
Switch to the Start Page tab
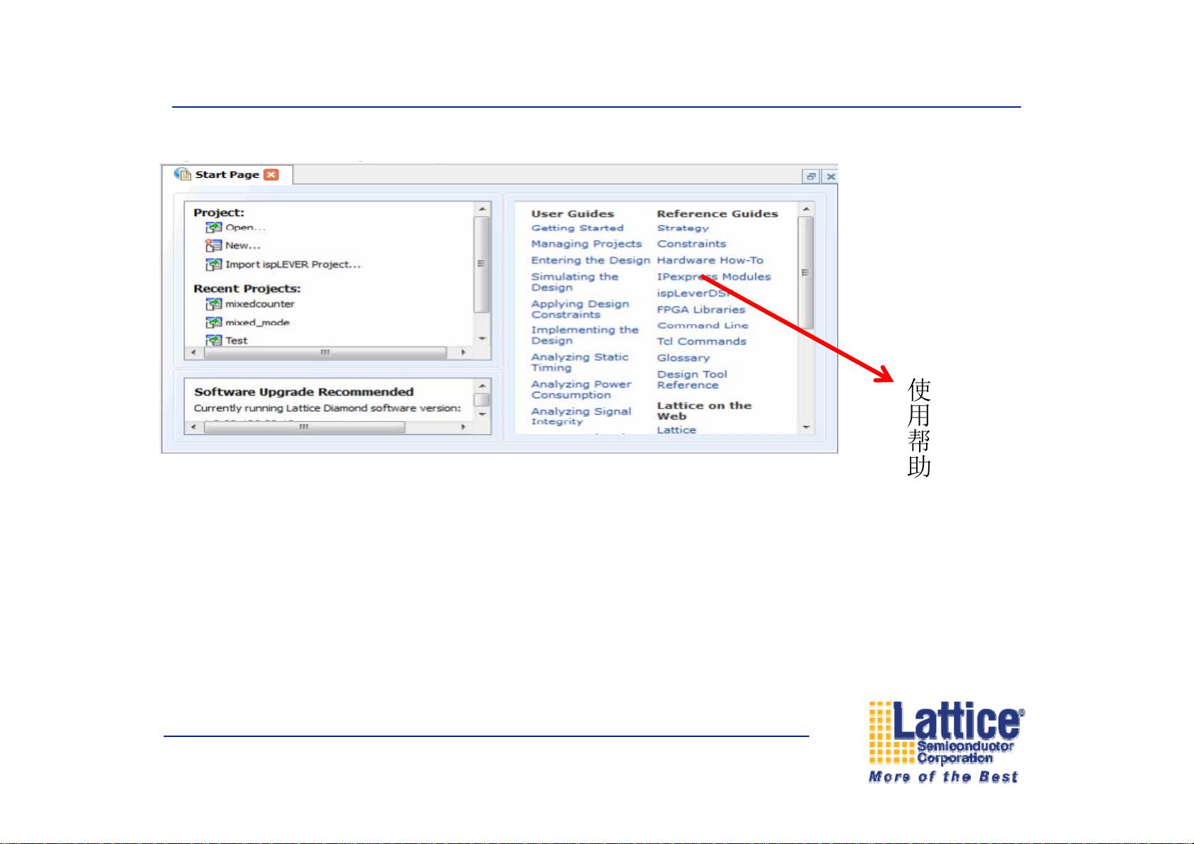227,174
